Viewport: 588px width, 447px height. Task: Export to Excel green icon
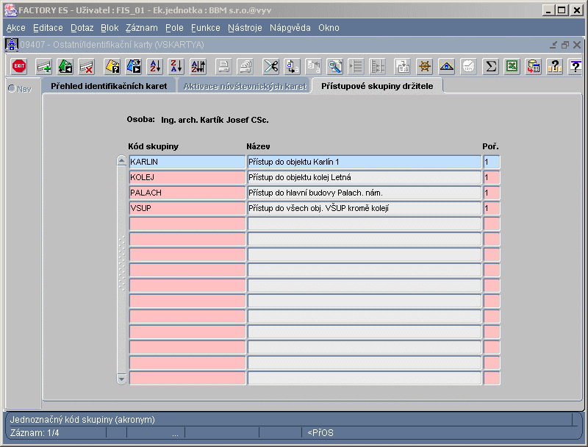click(512, 66)
